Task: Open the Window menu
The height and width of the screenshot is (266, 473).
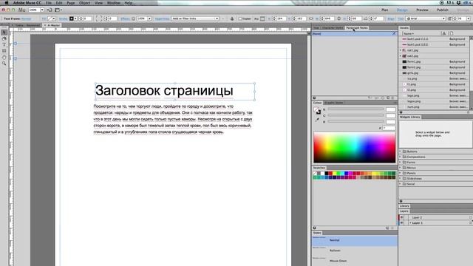Action: [114, 3]
